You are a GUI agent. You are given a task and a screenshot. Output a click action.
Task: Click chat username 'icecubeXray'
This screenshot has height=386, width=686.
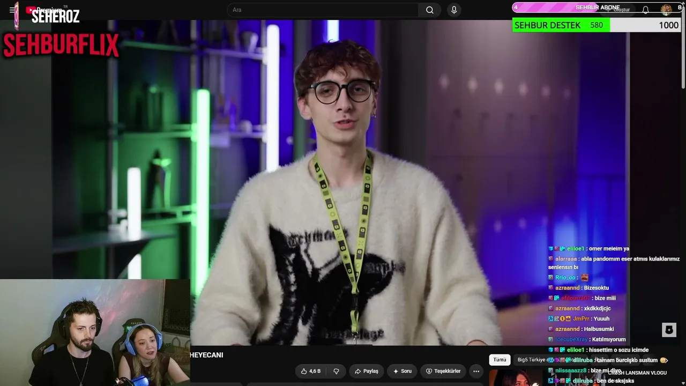[571, 339]
